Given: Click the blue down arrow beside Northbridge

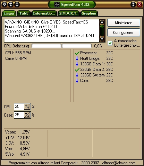Looking at the screenshot, I should 77,58.
